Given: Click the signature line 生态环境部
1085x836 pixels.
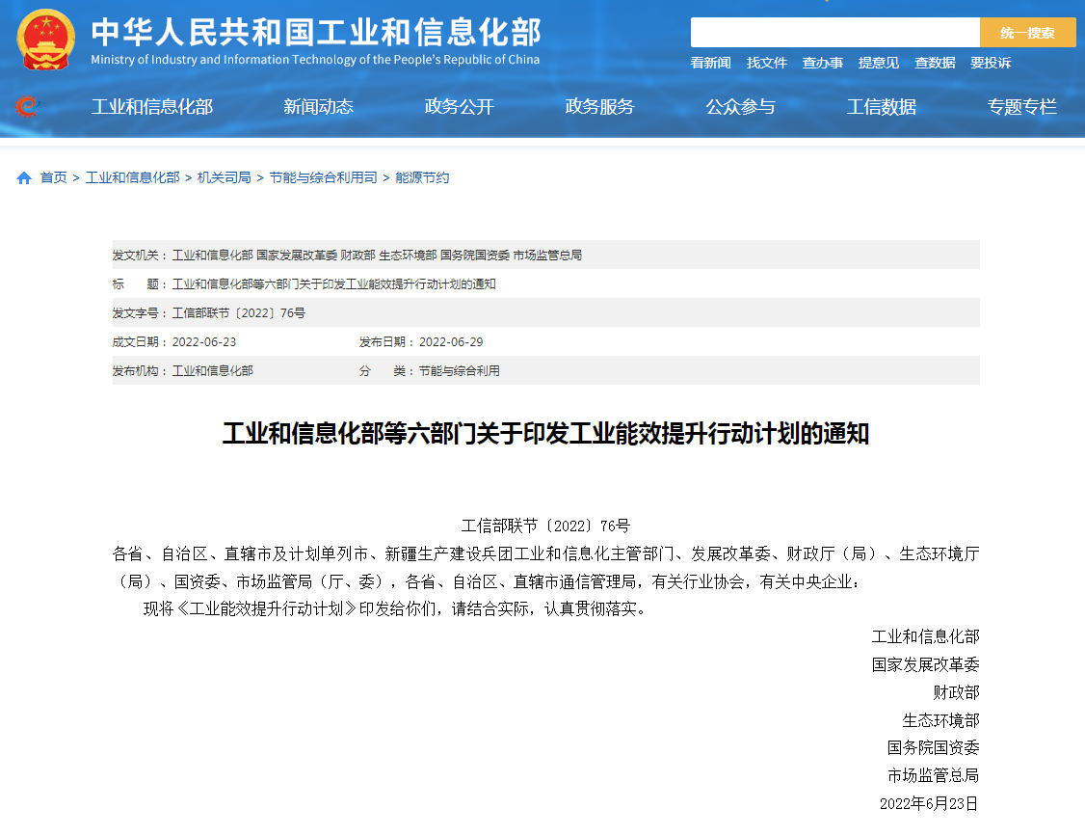Looking at the screenshot, I should (941, 720).
